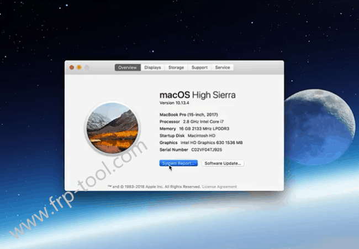Open the Displays tab
The image size is (359, 249).
pyautogui.click(x=152, y=68)
